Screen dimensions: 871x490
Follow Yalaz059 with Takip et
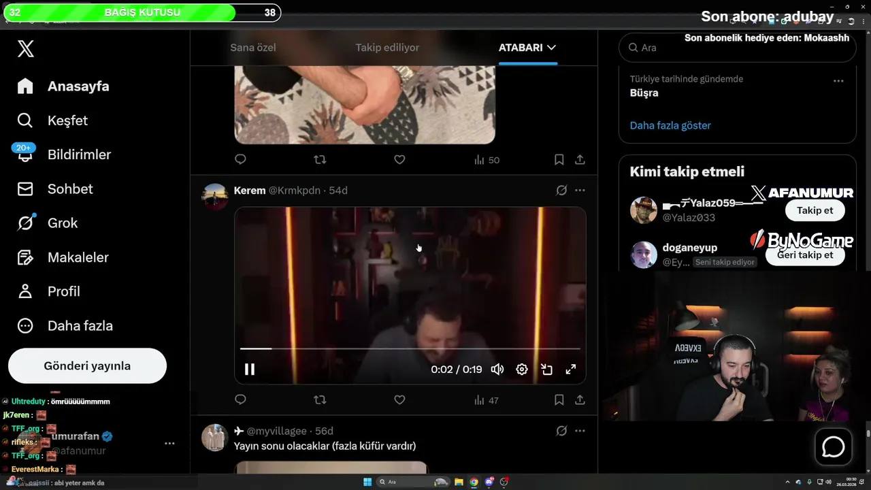coord(815,210)
